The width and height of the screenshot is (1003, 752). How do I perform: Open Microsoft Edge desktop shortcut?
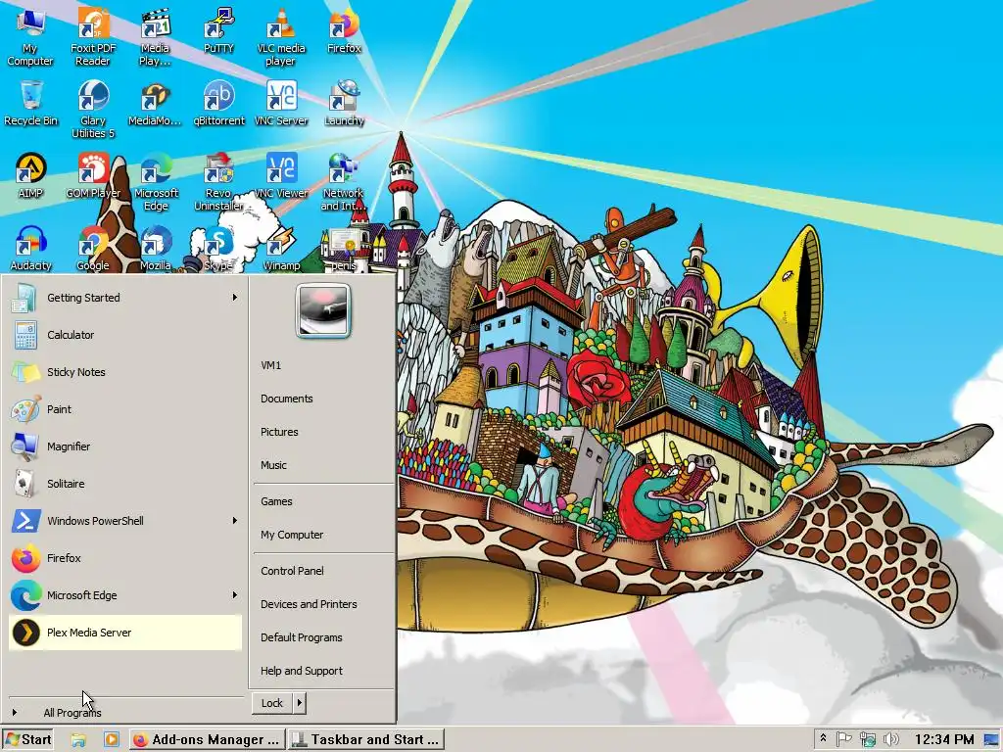pos(155,181)
